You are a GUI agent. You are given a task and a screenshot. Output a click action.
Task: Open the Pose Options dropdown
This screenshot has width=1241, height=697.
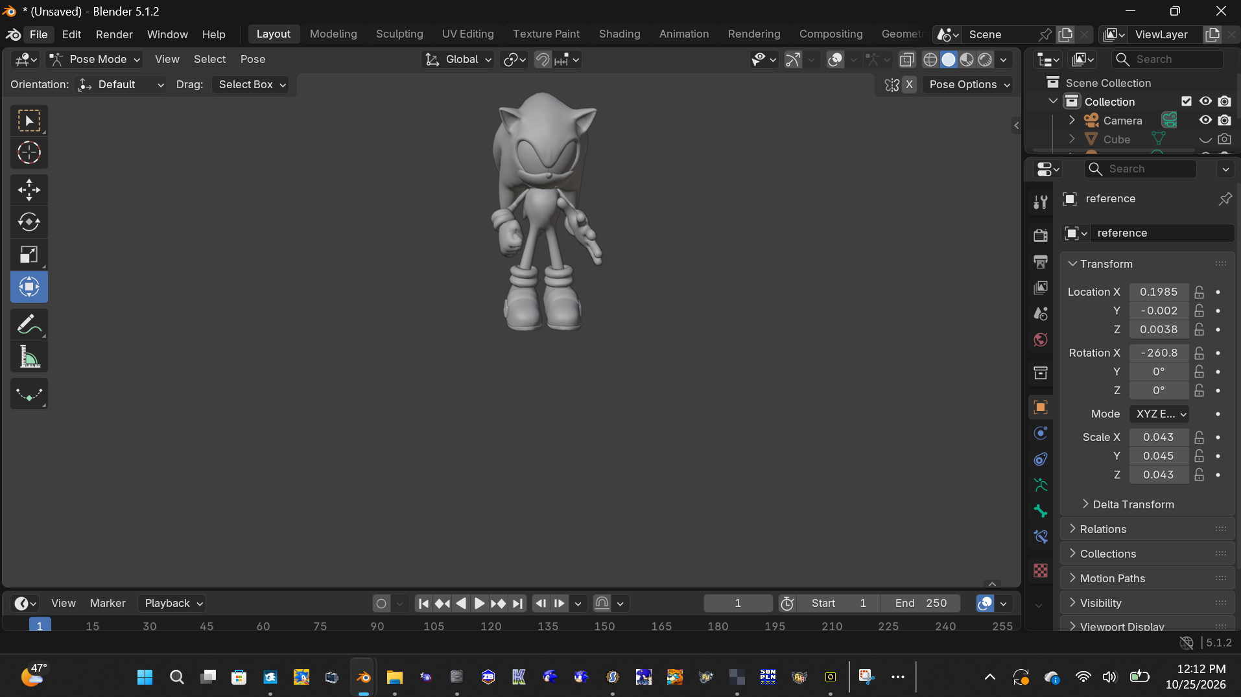tap(969, 84)
